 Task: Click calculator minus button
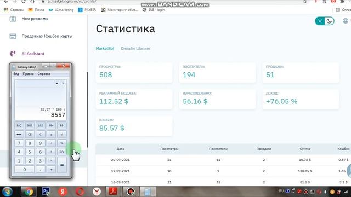pyautogui.click(x=51, y=160)
